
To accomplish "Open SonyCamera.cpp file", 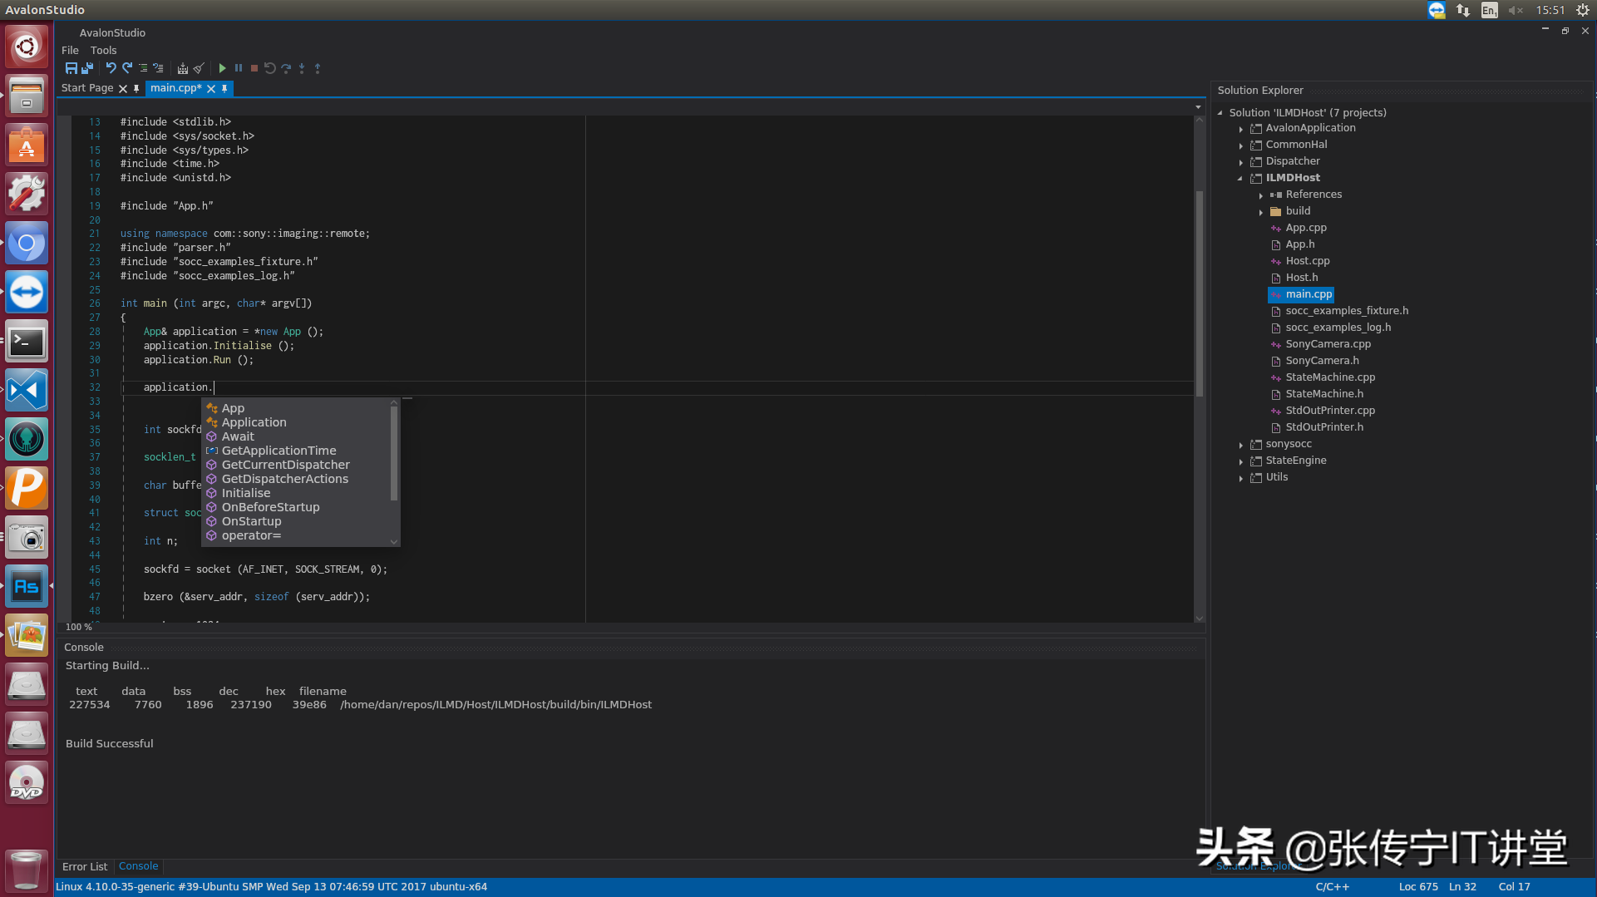I will tap(1328, 344).
